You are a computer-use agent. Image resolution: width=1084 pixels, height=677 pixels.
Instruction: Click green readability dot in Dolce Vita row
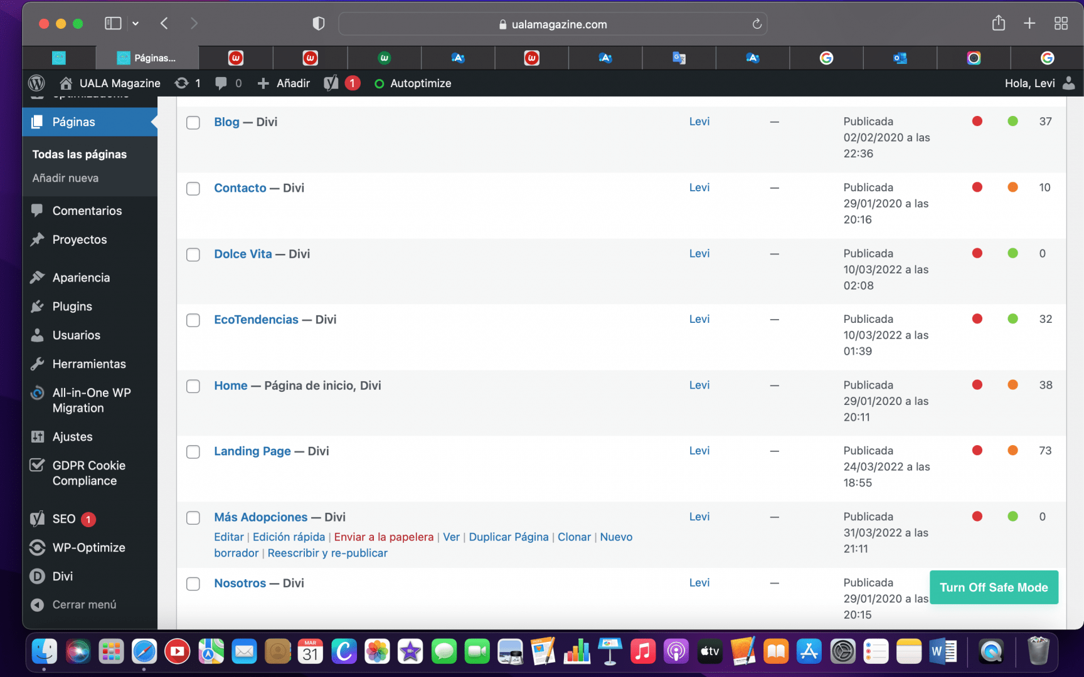click(1012, 253)
